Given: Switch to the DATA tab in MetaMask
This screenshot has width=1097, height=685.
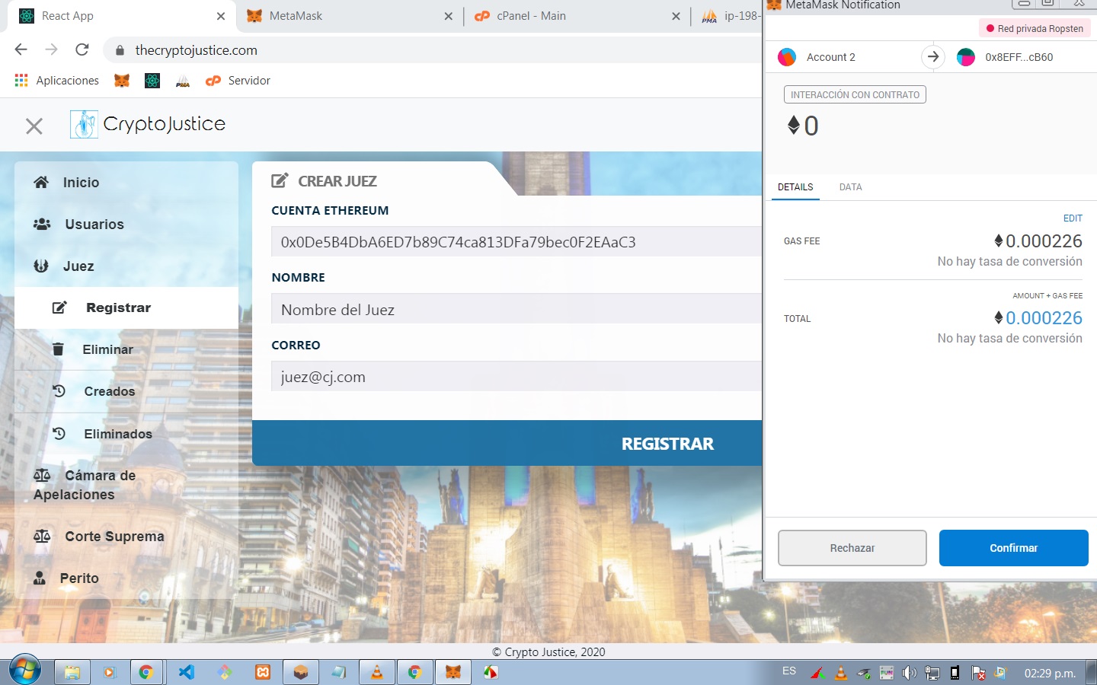Looking at the screenshot, I should point(850,187).
